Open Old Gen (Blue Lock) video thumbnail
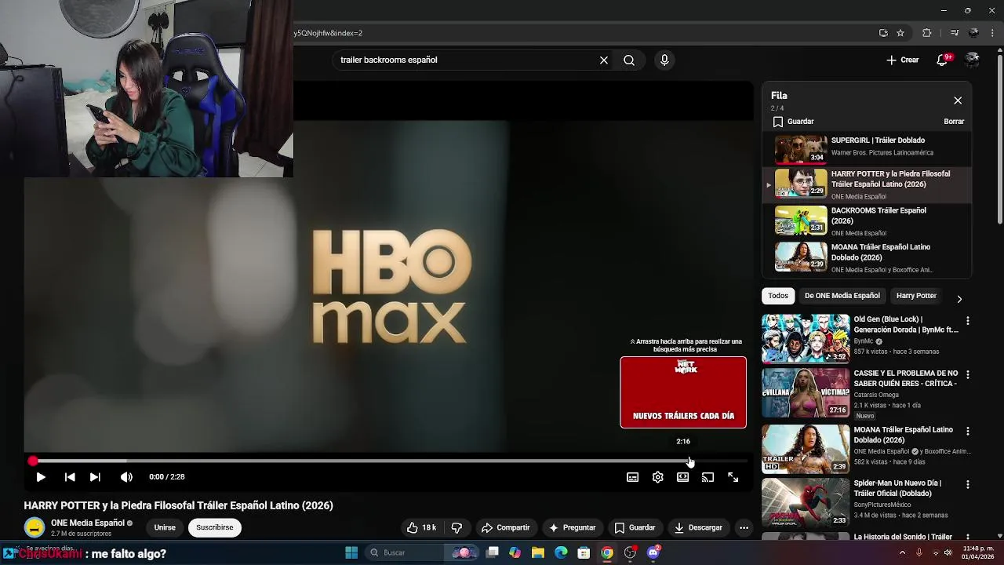The height and width of the screenshot is (565, 1004). click(x=806, y=338)
